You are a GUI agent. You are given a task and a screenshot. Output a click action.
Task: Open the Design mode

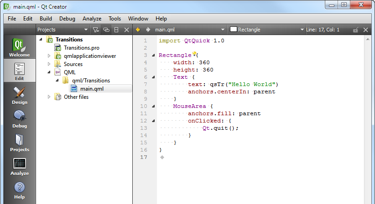(x=19, y=95)
